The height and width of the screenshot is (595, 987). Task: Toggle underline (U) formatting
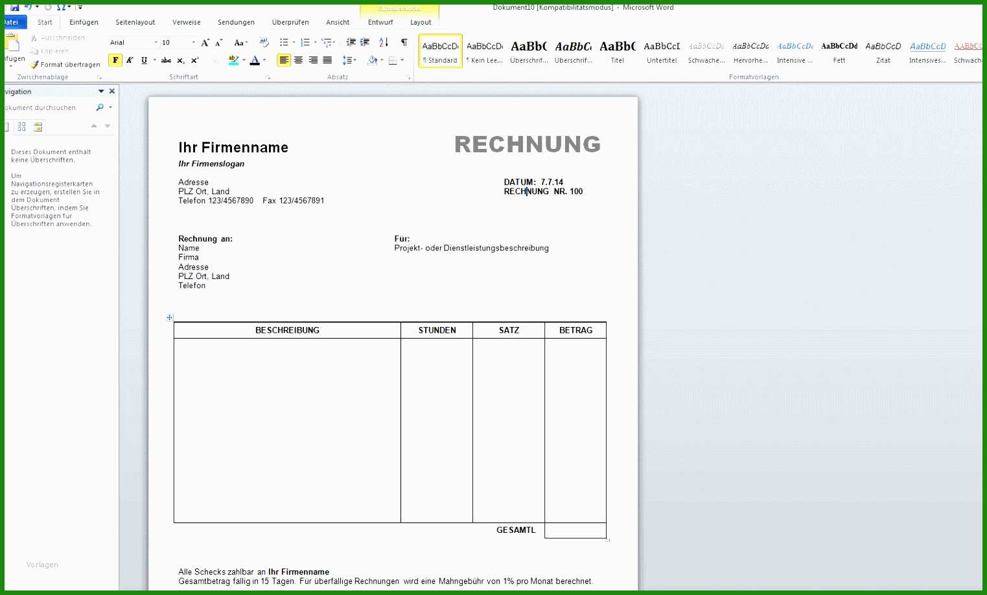pyautogui.click(x=144, y=60)
